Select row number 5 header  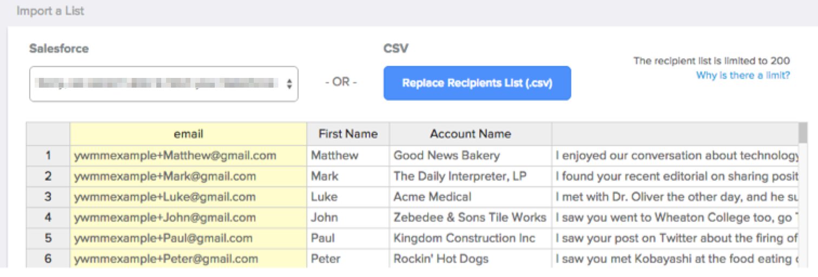(48, 238)
